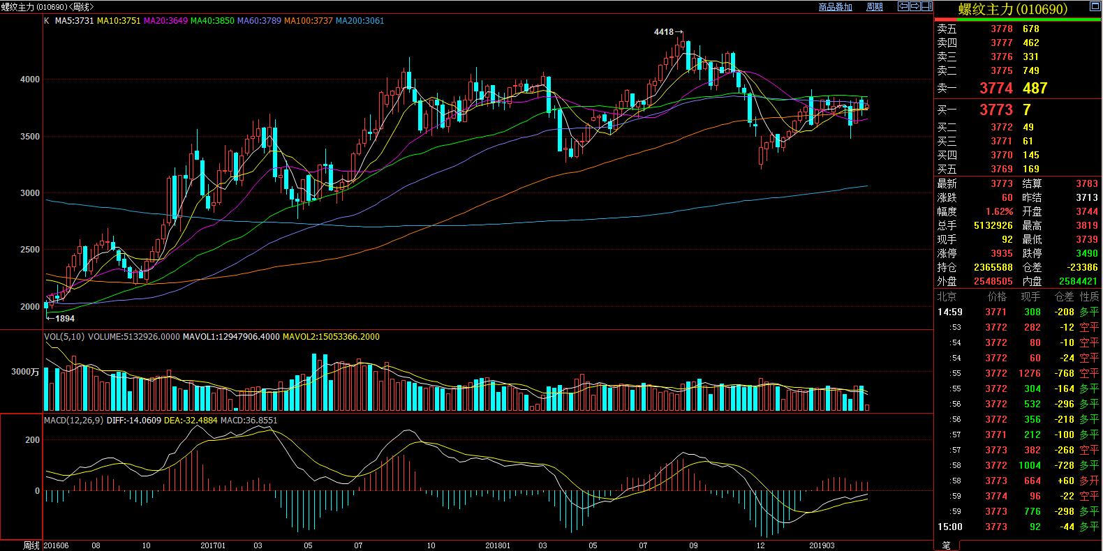Click the right arrow navigation icon
Viewport: 1103px width, 551px height.
[x=915, y=6]
